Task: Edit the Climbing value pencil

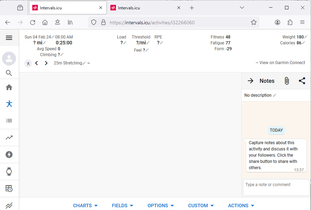Action: [62, 54]
